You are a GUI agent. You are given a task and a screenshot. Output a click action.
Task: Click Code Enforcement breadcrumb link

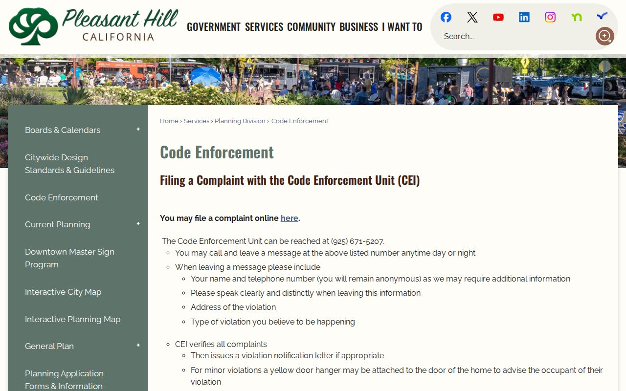coord(300,121)
